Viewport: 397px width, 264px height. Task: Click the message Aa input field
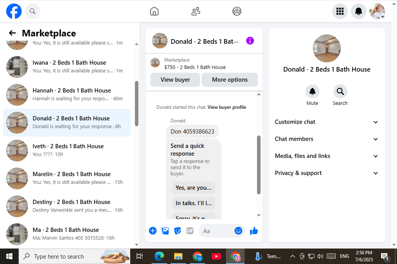coord(217,231)
